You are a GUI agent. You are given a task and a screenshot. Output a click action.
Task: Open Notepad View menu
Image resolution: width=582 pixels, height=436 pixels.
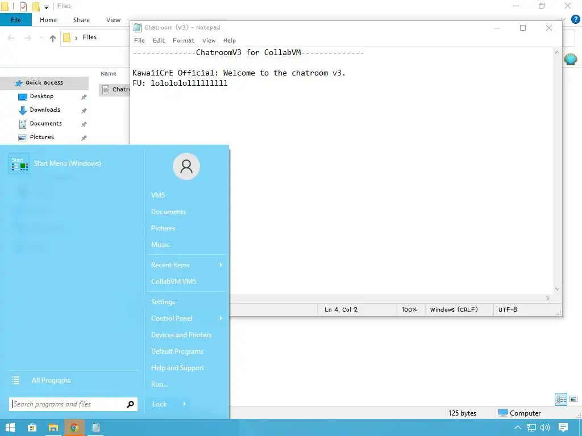coord(209,40)
